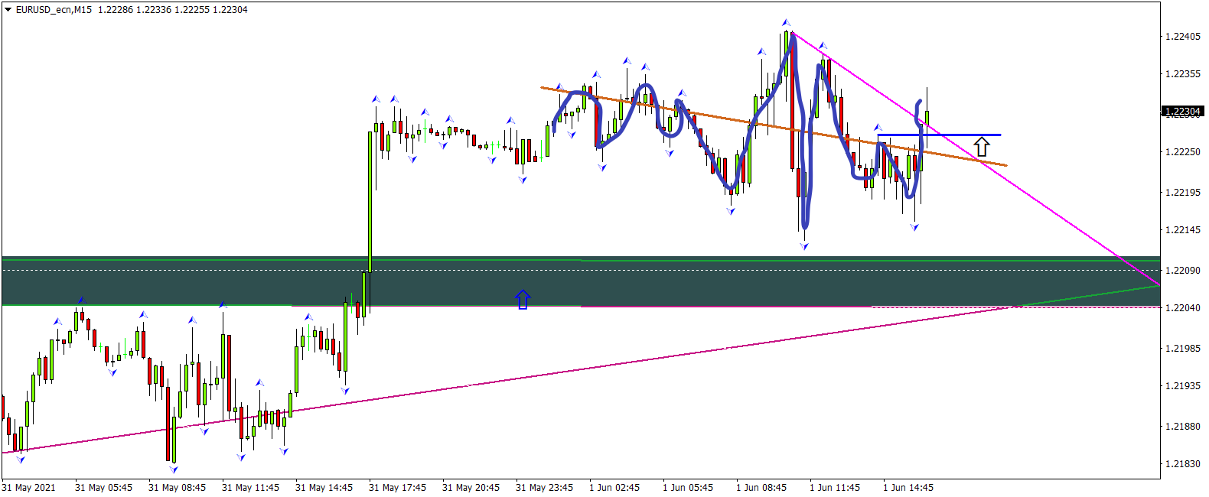Viewport: 1209px width, 497px height.
Task: Click the 31 May 08:45 time label
Action: pos(177,487)
